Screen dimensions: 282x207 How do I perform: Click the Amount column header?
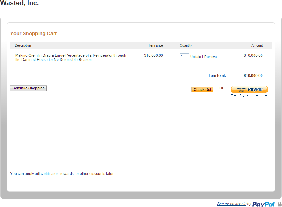pyautogui.click(x=257, y=45)
